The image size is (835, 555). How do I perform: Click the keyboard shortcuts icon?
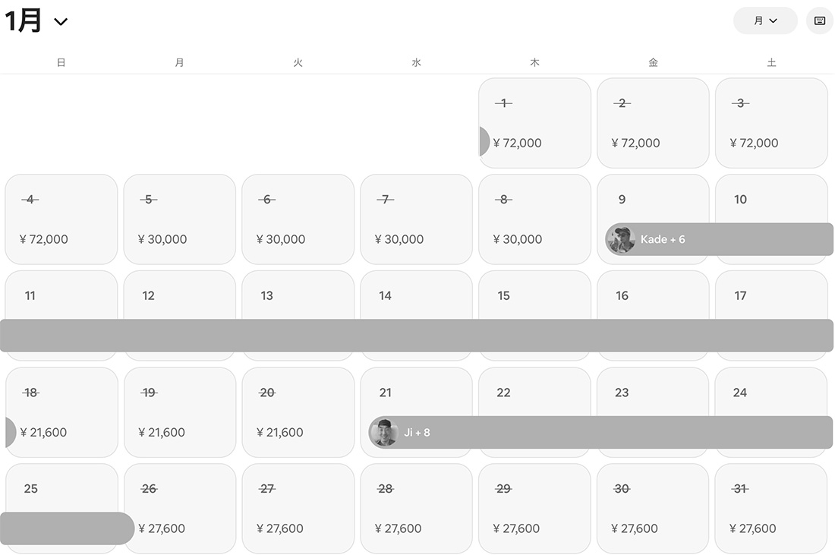819,21
